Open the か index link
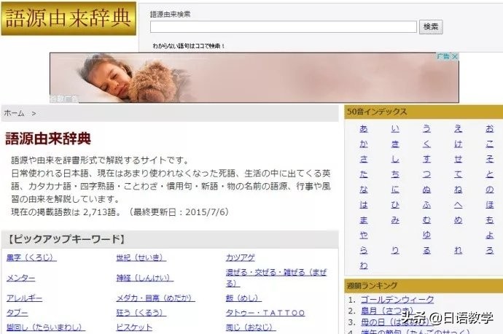The width and height of the screenshot is (503, 334). click(x=364, y=144)
